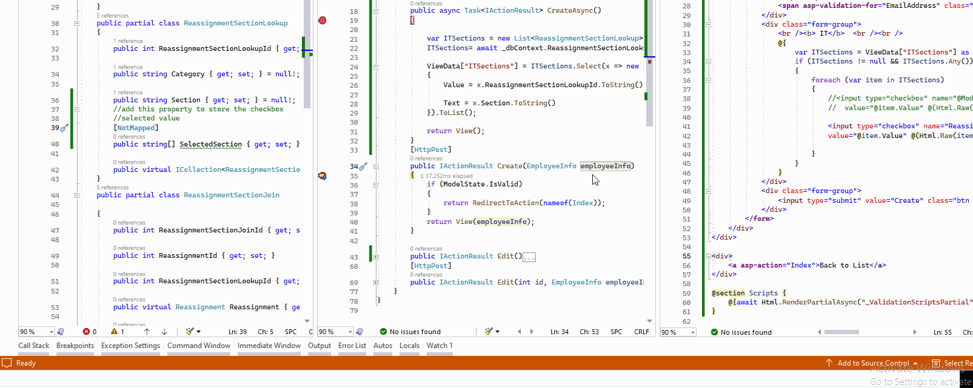
Task: Collapse form-group div at line 48
Action: (x=708, y=191)
